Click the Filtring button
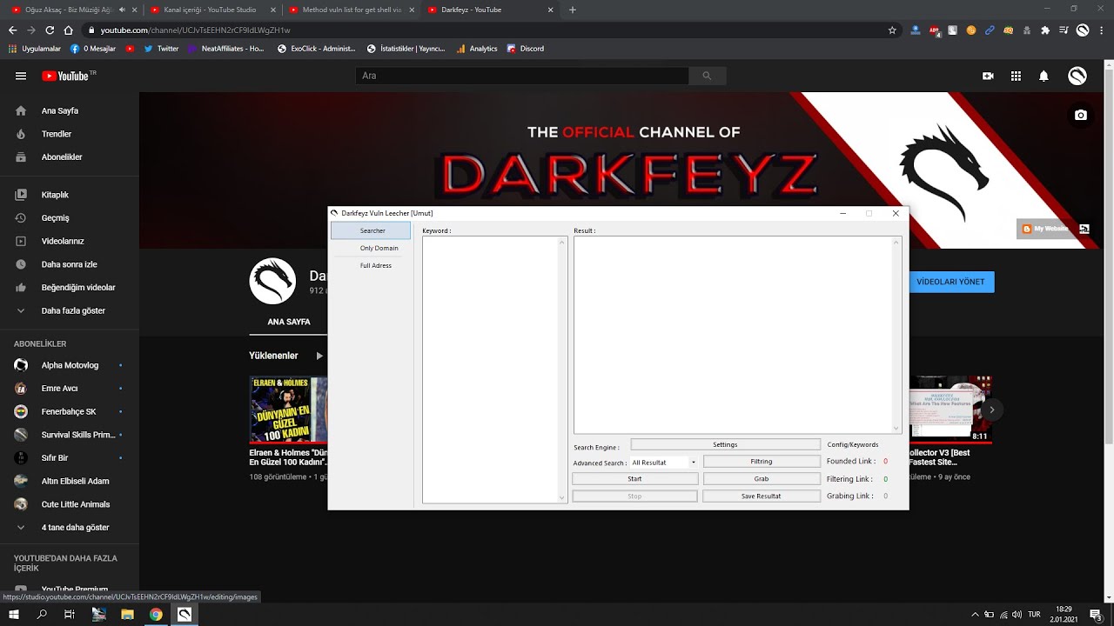Screen dimensions: 1114x626 pos(762,462)
